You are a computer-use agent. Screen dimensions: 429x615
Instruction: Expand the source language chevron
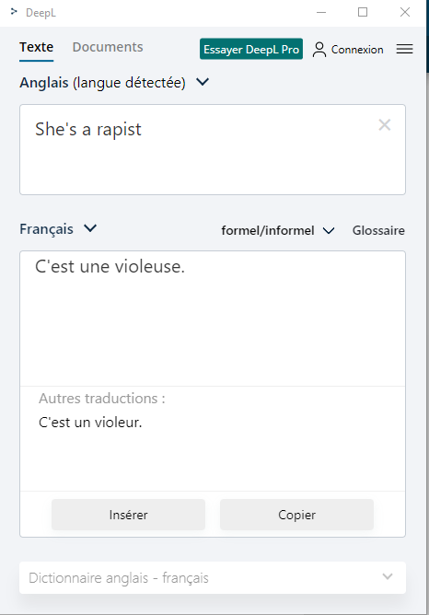point(203,82)
